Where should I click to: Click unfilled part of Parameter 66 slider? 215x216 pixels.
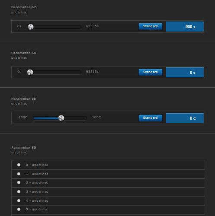pos(75,118)
